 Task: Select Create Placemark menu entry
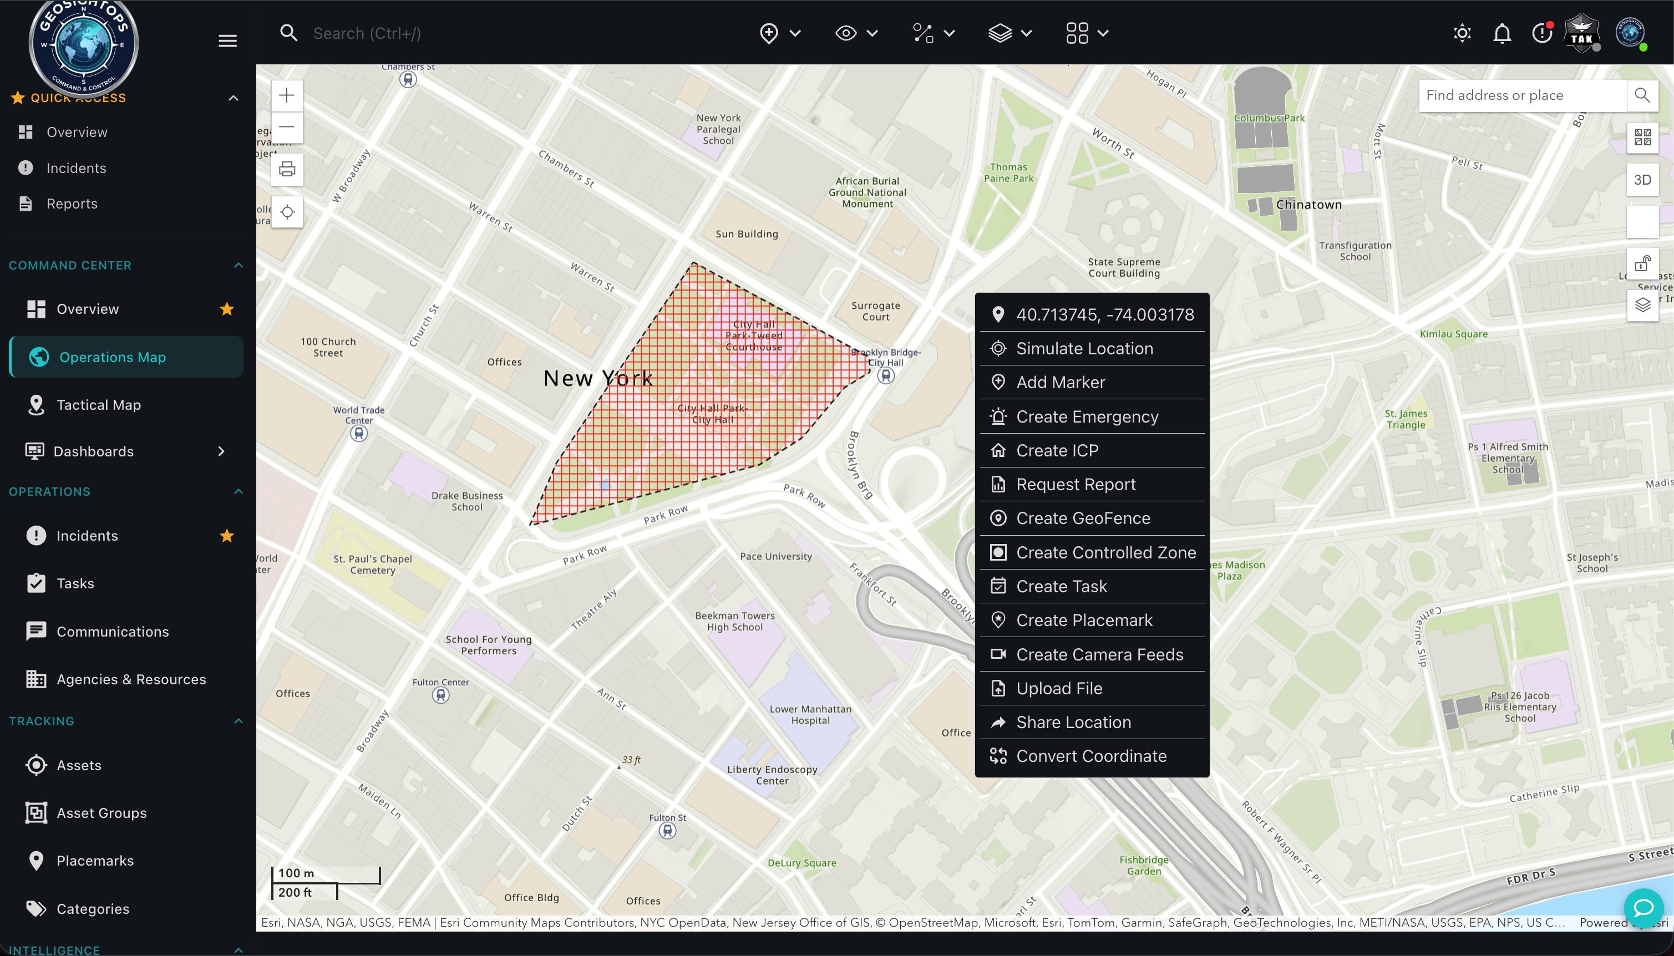coord(1092,621)
